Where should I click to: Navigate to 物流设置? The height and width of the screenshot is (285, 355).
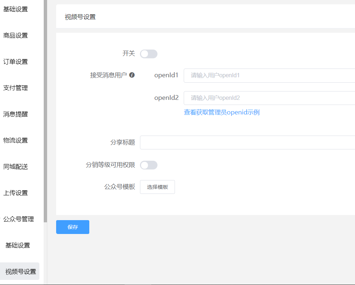pos(16,140)
